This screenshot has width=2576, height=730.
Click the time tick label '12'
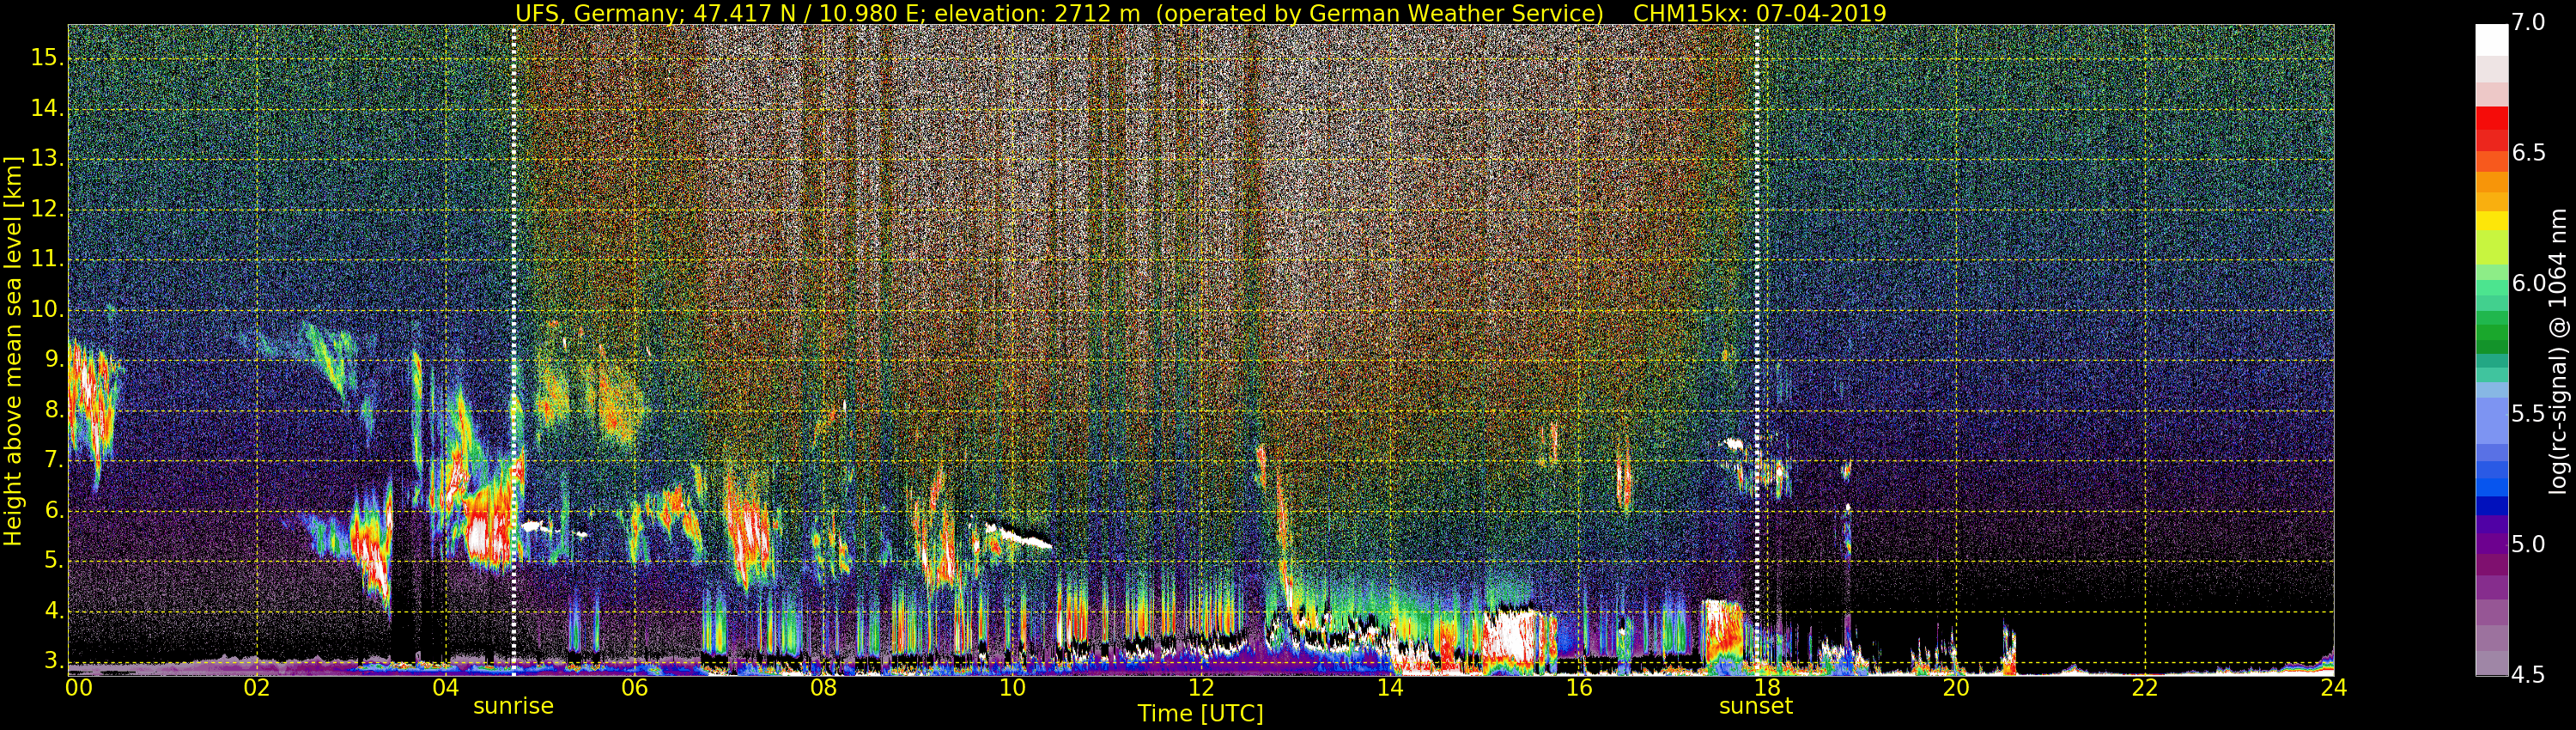pos(1201,688)
